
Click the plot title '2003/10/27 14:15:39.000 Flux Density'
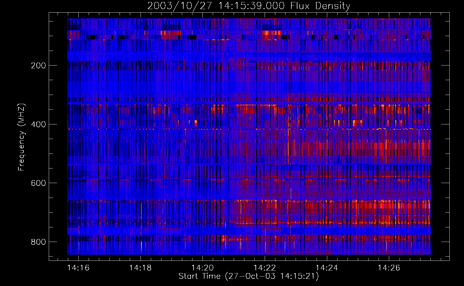click(x=249, y=6)
